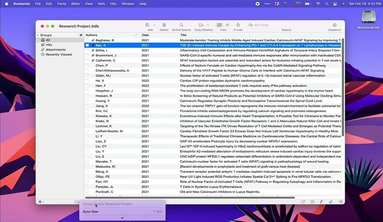Open the Fonts menu

pos(61,4)
